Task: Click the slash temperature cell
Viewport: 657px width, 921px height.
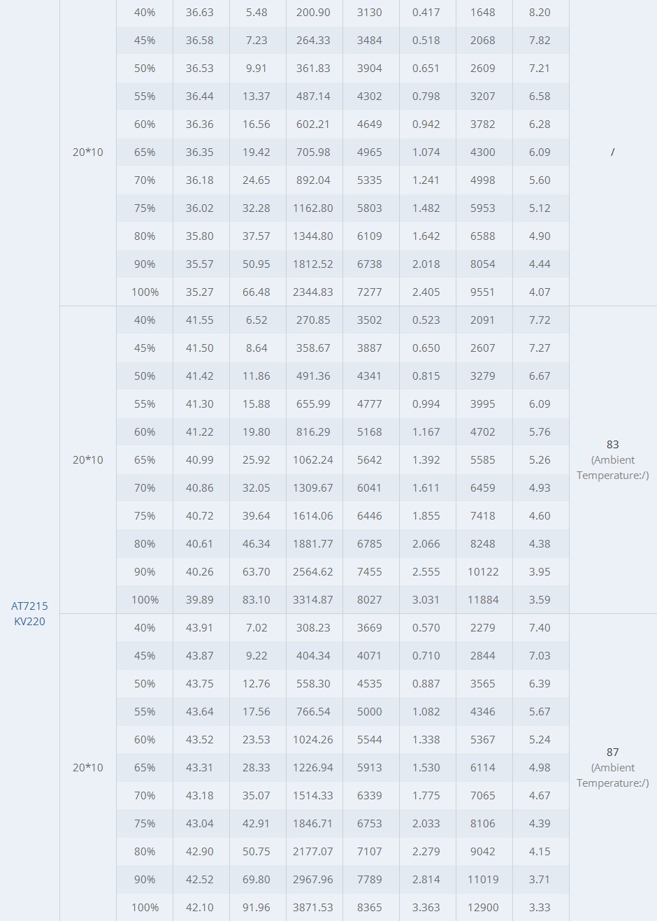Action: 613,152
